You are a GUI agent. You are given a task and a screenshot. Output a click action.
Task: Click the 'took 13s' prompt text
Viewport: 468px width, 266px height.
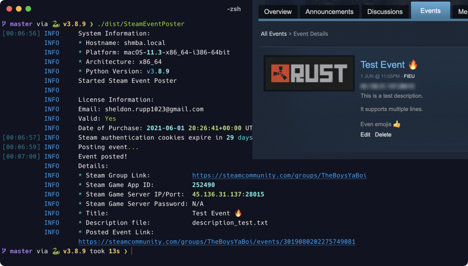[x=105, y=251]
